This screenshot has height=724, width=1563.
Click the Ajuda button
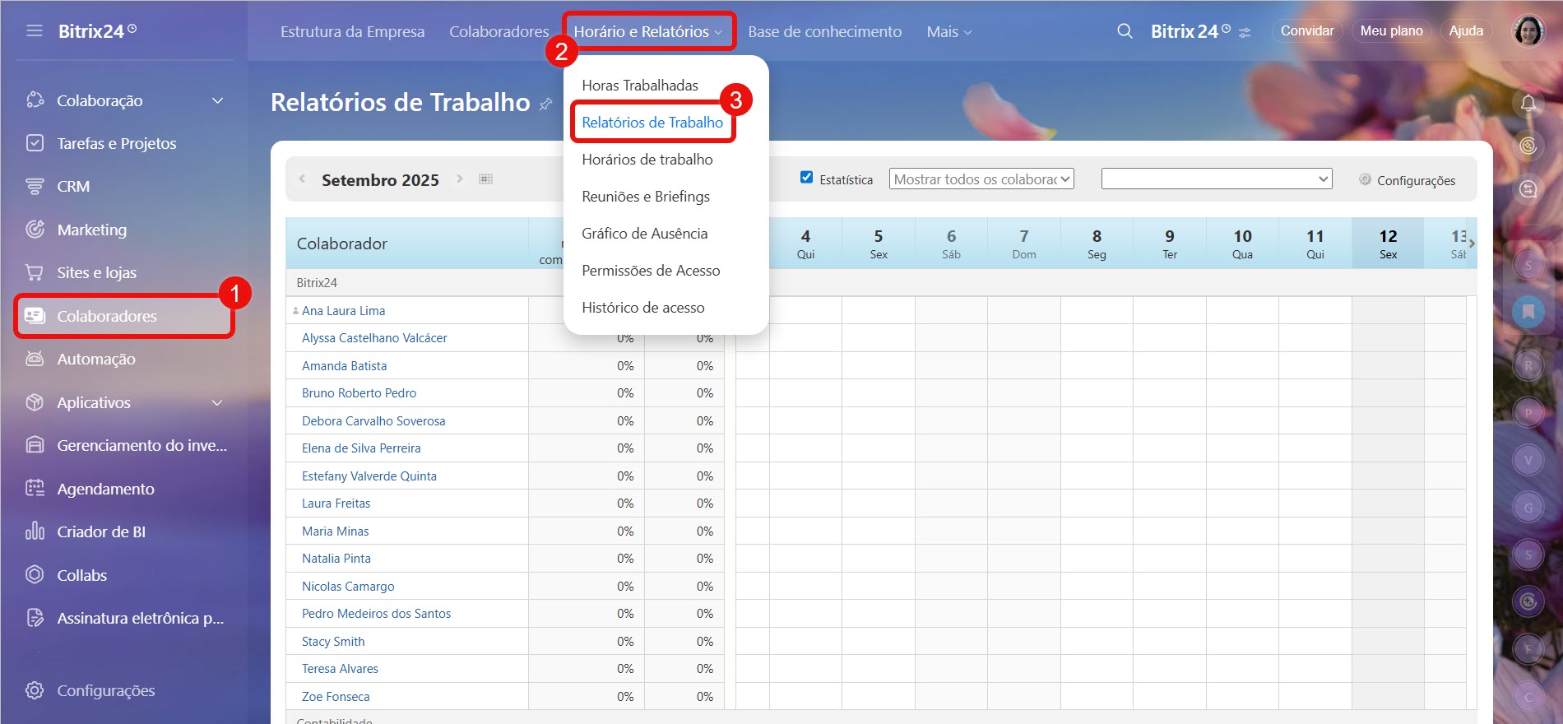pos(1466,31)
